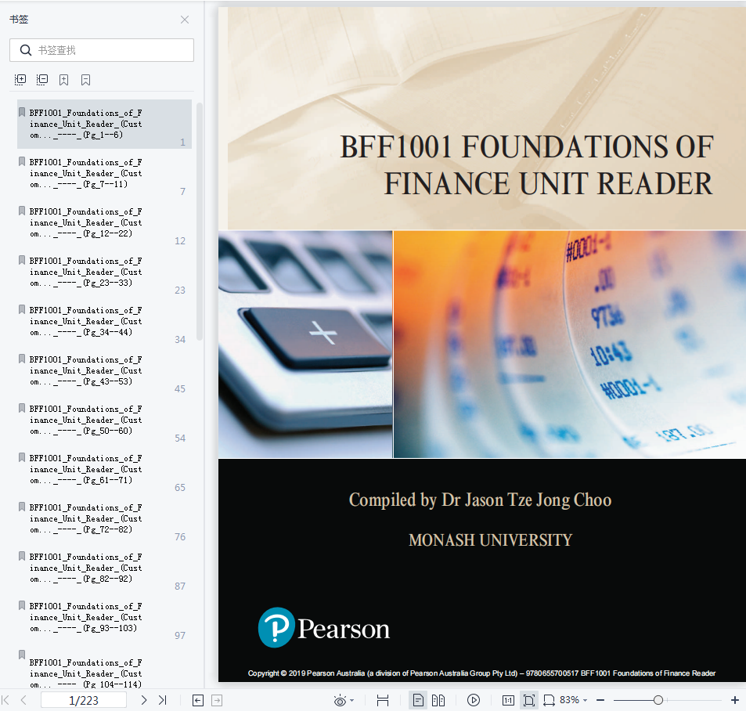Add a new bookmark
The height and width of the screenshot is (711, 746).
pos(63,79)
